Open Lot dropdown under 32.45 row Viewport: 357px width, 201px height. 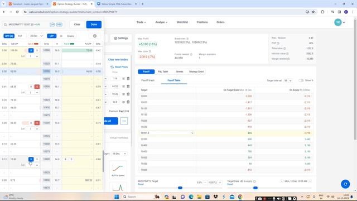[32, 129]
